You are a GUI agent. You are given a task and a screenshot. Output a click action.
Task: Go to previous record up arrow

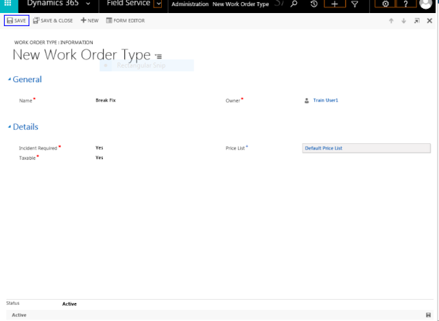tap(391, 21)
